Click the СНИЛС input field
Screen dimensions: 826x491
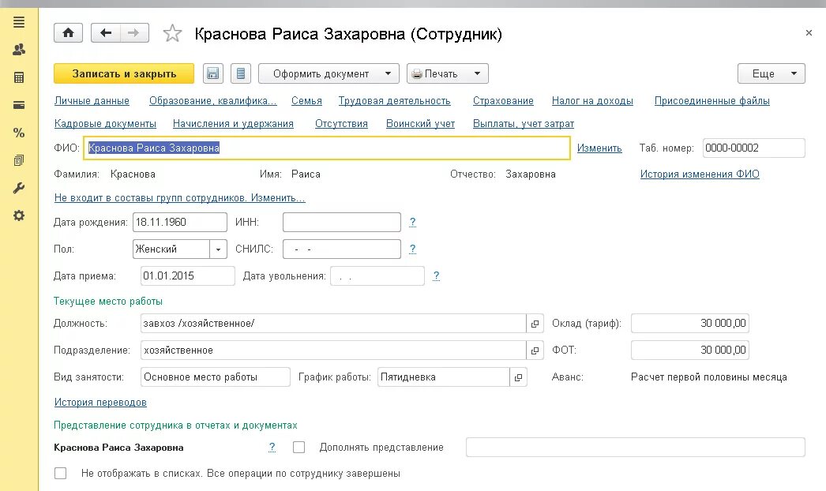click(342, 249)
